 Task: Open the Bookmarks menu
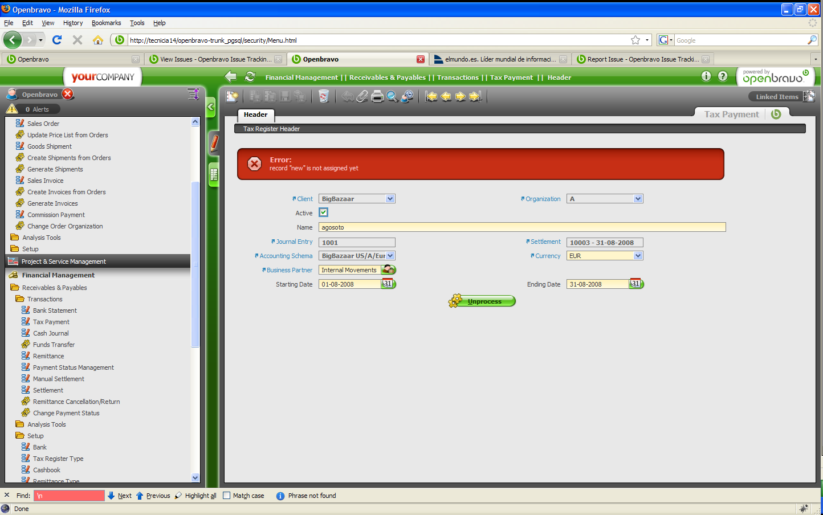[107, 23]
